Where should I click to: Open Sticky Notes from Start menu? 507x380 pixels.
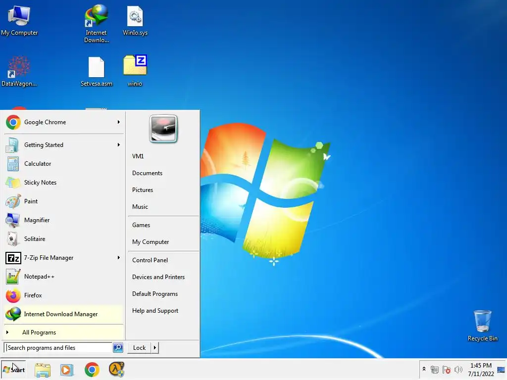(64, 182)
